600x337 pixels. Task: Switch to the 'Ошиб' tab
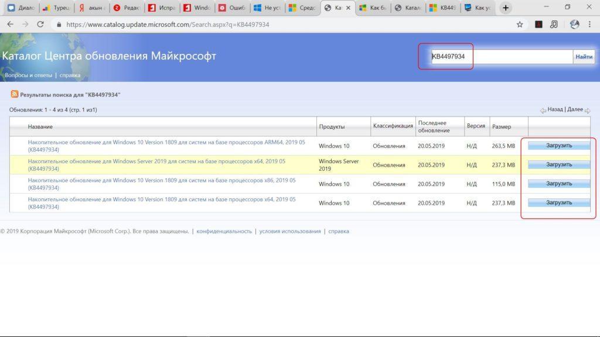pyautogui.click(x=232, y=8)
